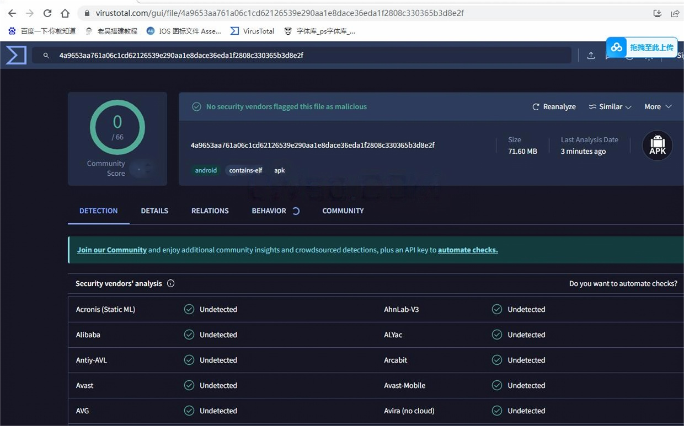Open the 字体库 bookmark
The width and height of the screenshot is (684, 426).
(320, 31)
